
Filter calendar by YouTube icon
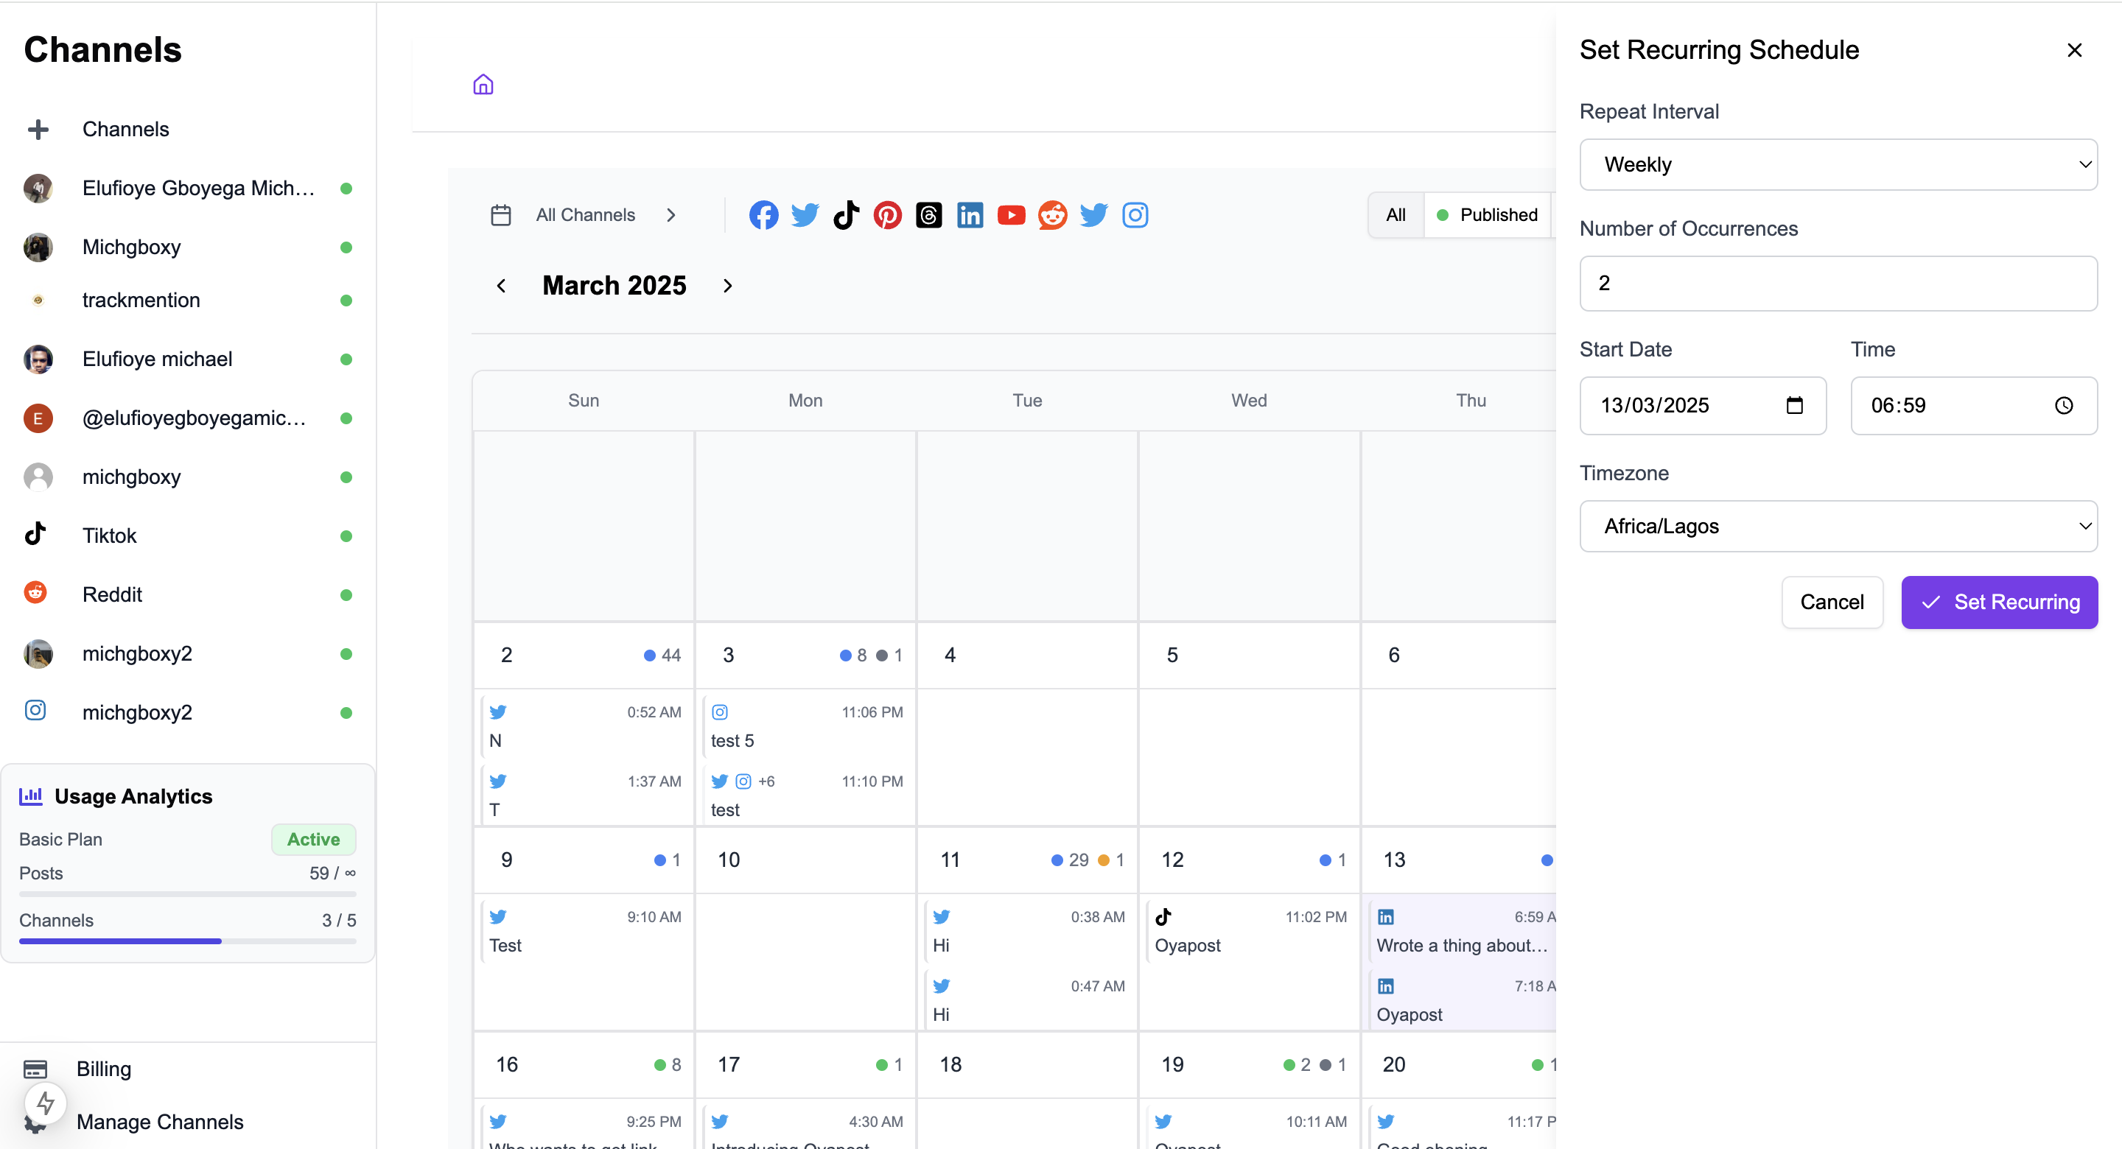click(1011, 215)
